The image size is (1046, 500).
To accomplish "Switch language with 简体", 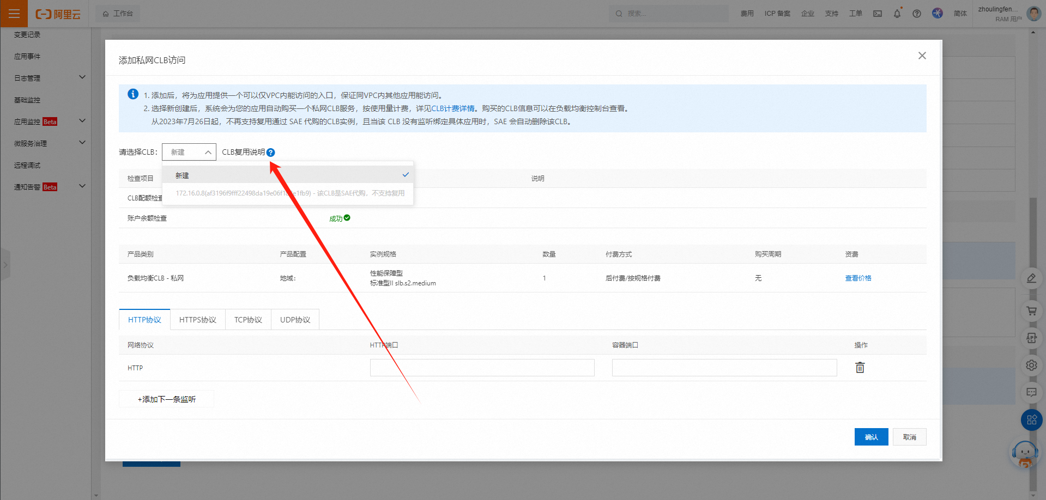I will point(960,14).
